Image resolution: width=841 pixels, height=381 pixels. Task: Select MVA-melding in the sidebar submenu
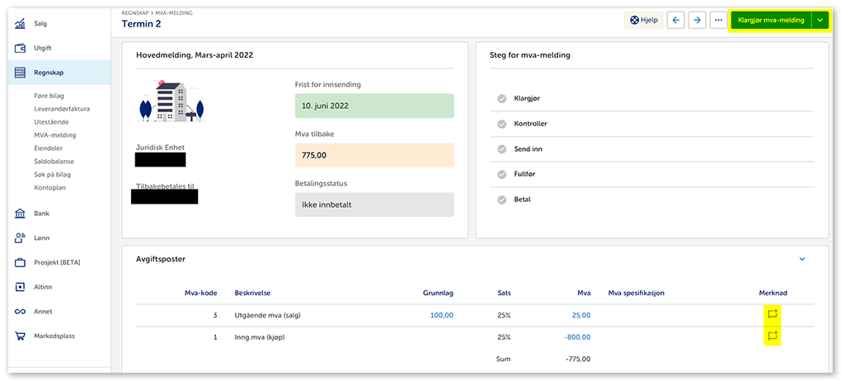click(x=55, y=134)
